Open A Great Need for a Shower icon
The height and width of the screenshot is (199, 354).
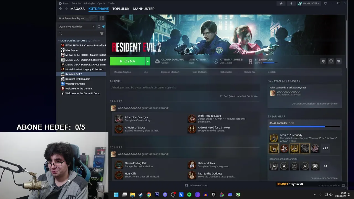click(x=192, y=129)
